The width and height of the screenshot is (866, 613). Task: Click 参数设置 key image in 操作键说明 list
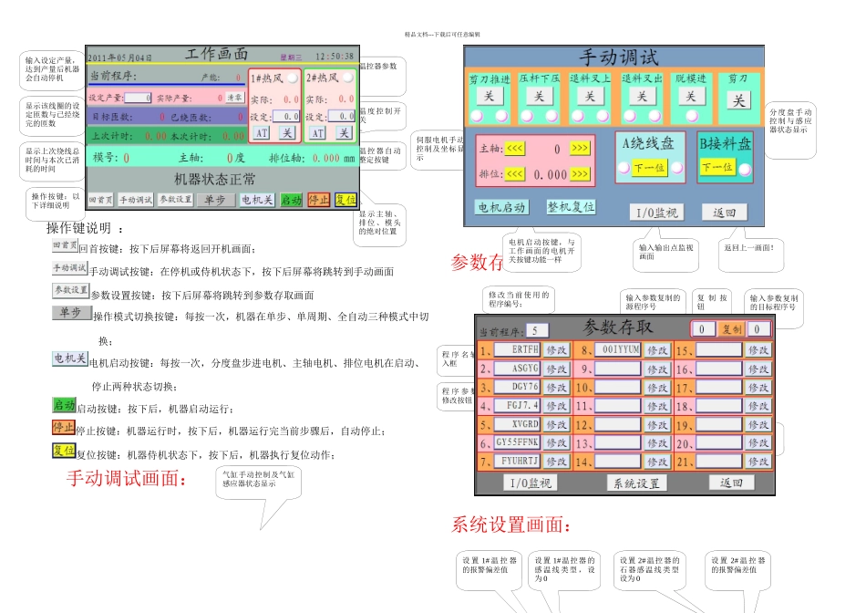point(71,290)
